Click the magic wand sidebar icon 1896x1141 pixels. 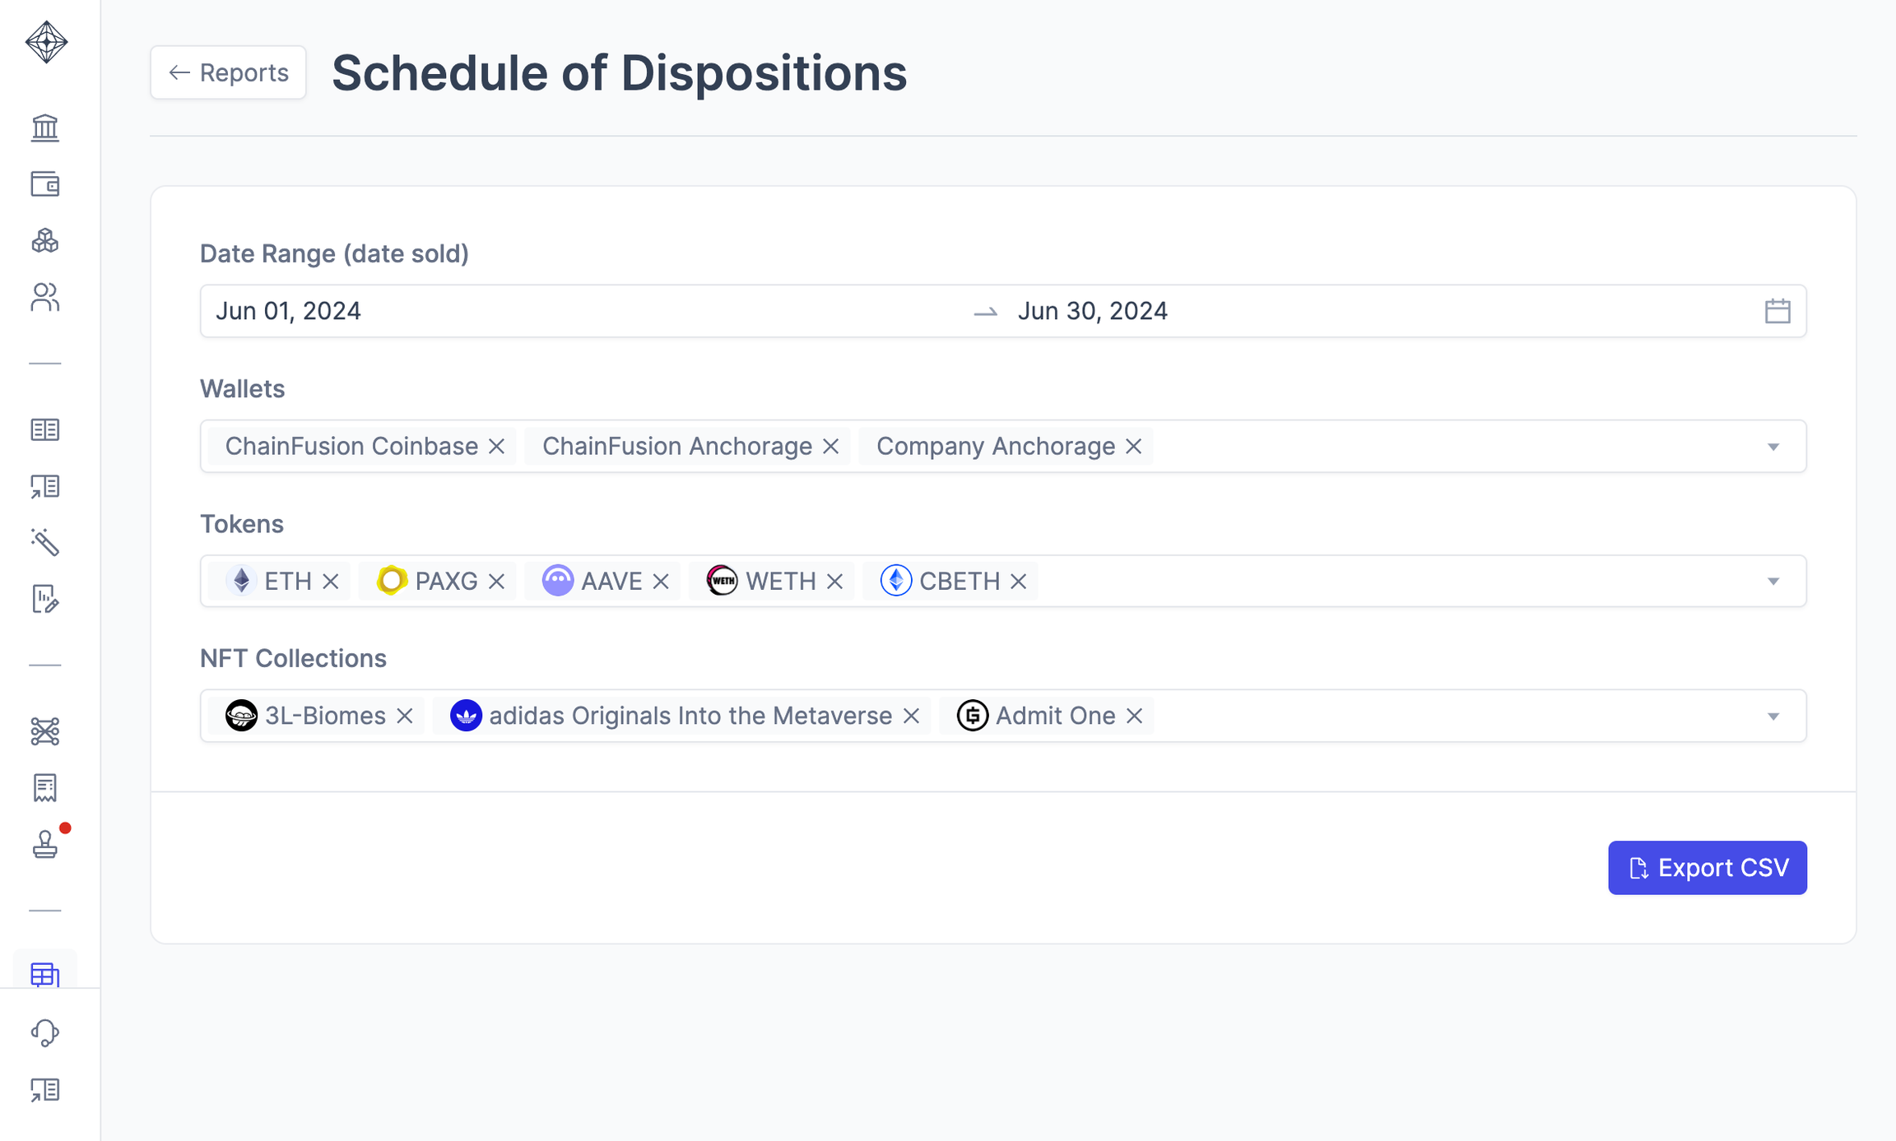45,542
